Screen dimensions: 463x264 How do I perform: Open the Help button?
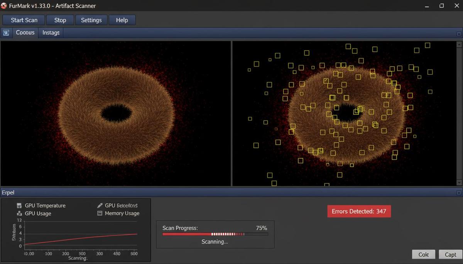[122, 20]
